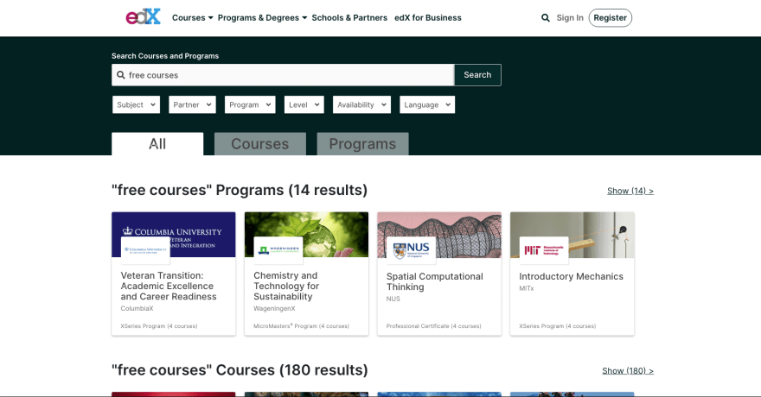Switch to the All results tab
The image size is (761, 397).
(x=157, y=144)
